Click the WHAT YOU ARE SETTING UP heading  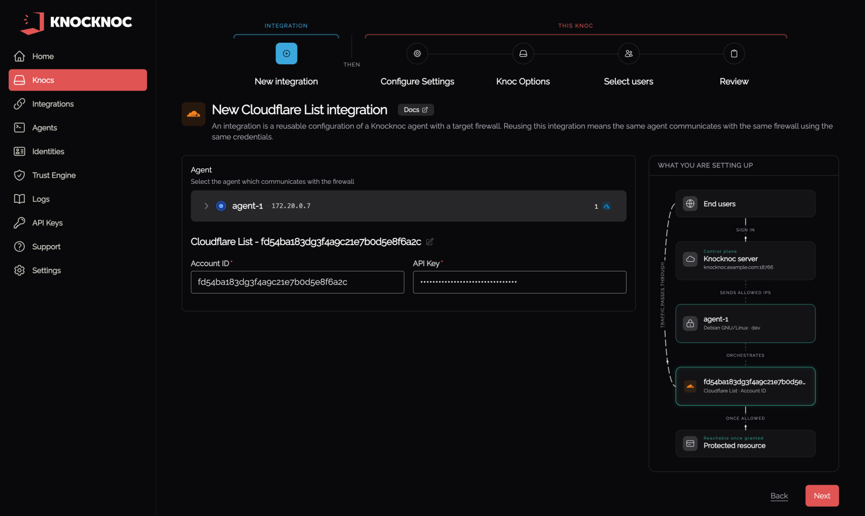705,165
